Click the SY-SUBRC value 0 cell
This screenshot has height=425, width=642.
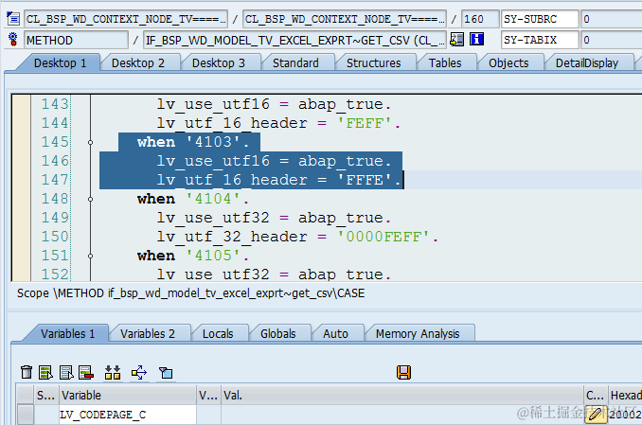tap(611, 19)
